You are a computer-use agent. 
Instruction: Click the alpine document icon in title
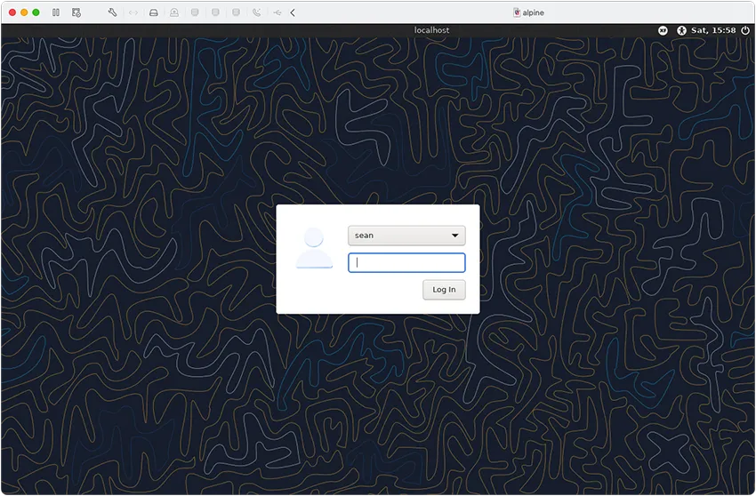pos(517,12)
